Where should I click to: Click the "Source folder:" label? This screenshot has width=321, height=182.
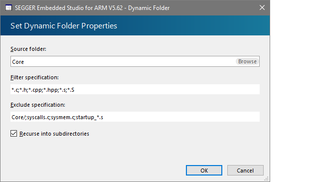coord(28,49)
